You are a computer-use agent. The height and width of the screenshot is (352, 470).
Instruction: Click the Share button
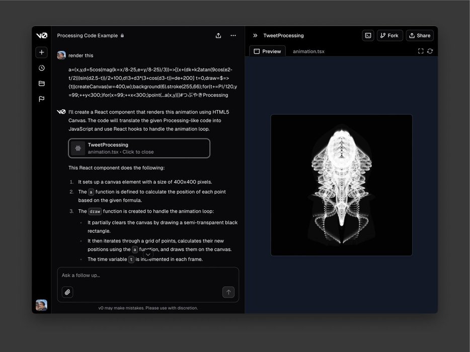(420, 35)
